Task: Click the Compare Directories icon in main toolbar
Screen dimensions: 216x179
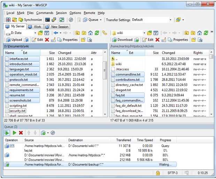Action: (x=8, y=20)
